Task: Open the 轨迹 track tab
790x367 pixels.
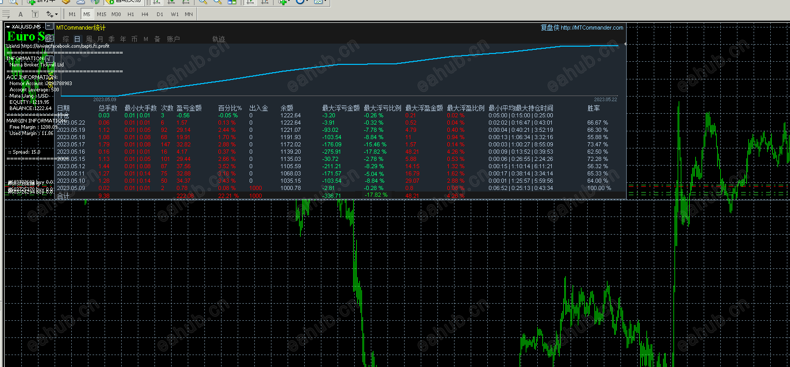Action: (x=219, y=39)
